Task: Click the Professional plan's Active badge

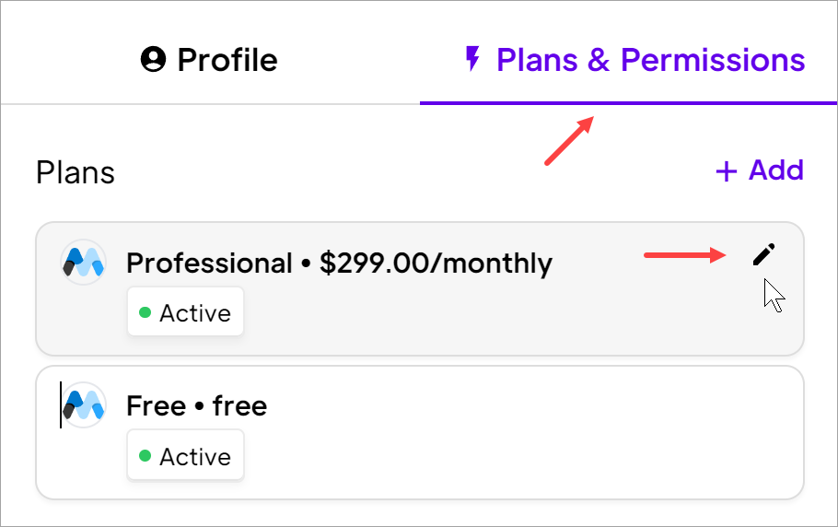Action: coord(185,313)
